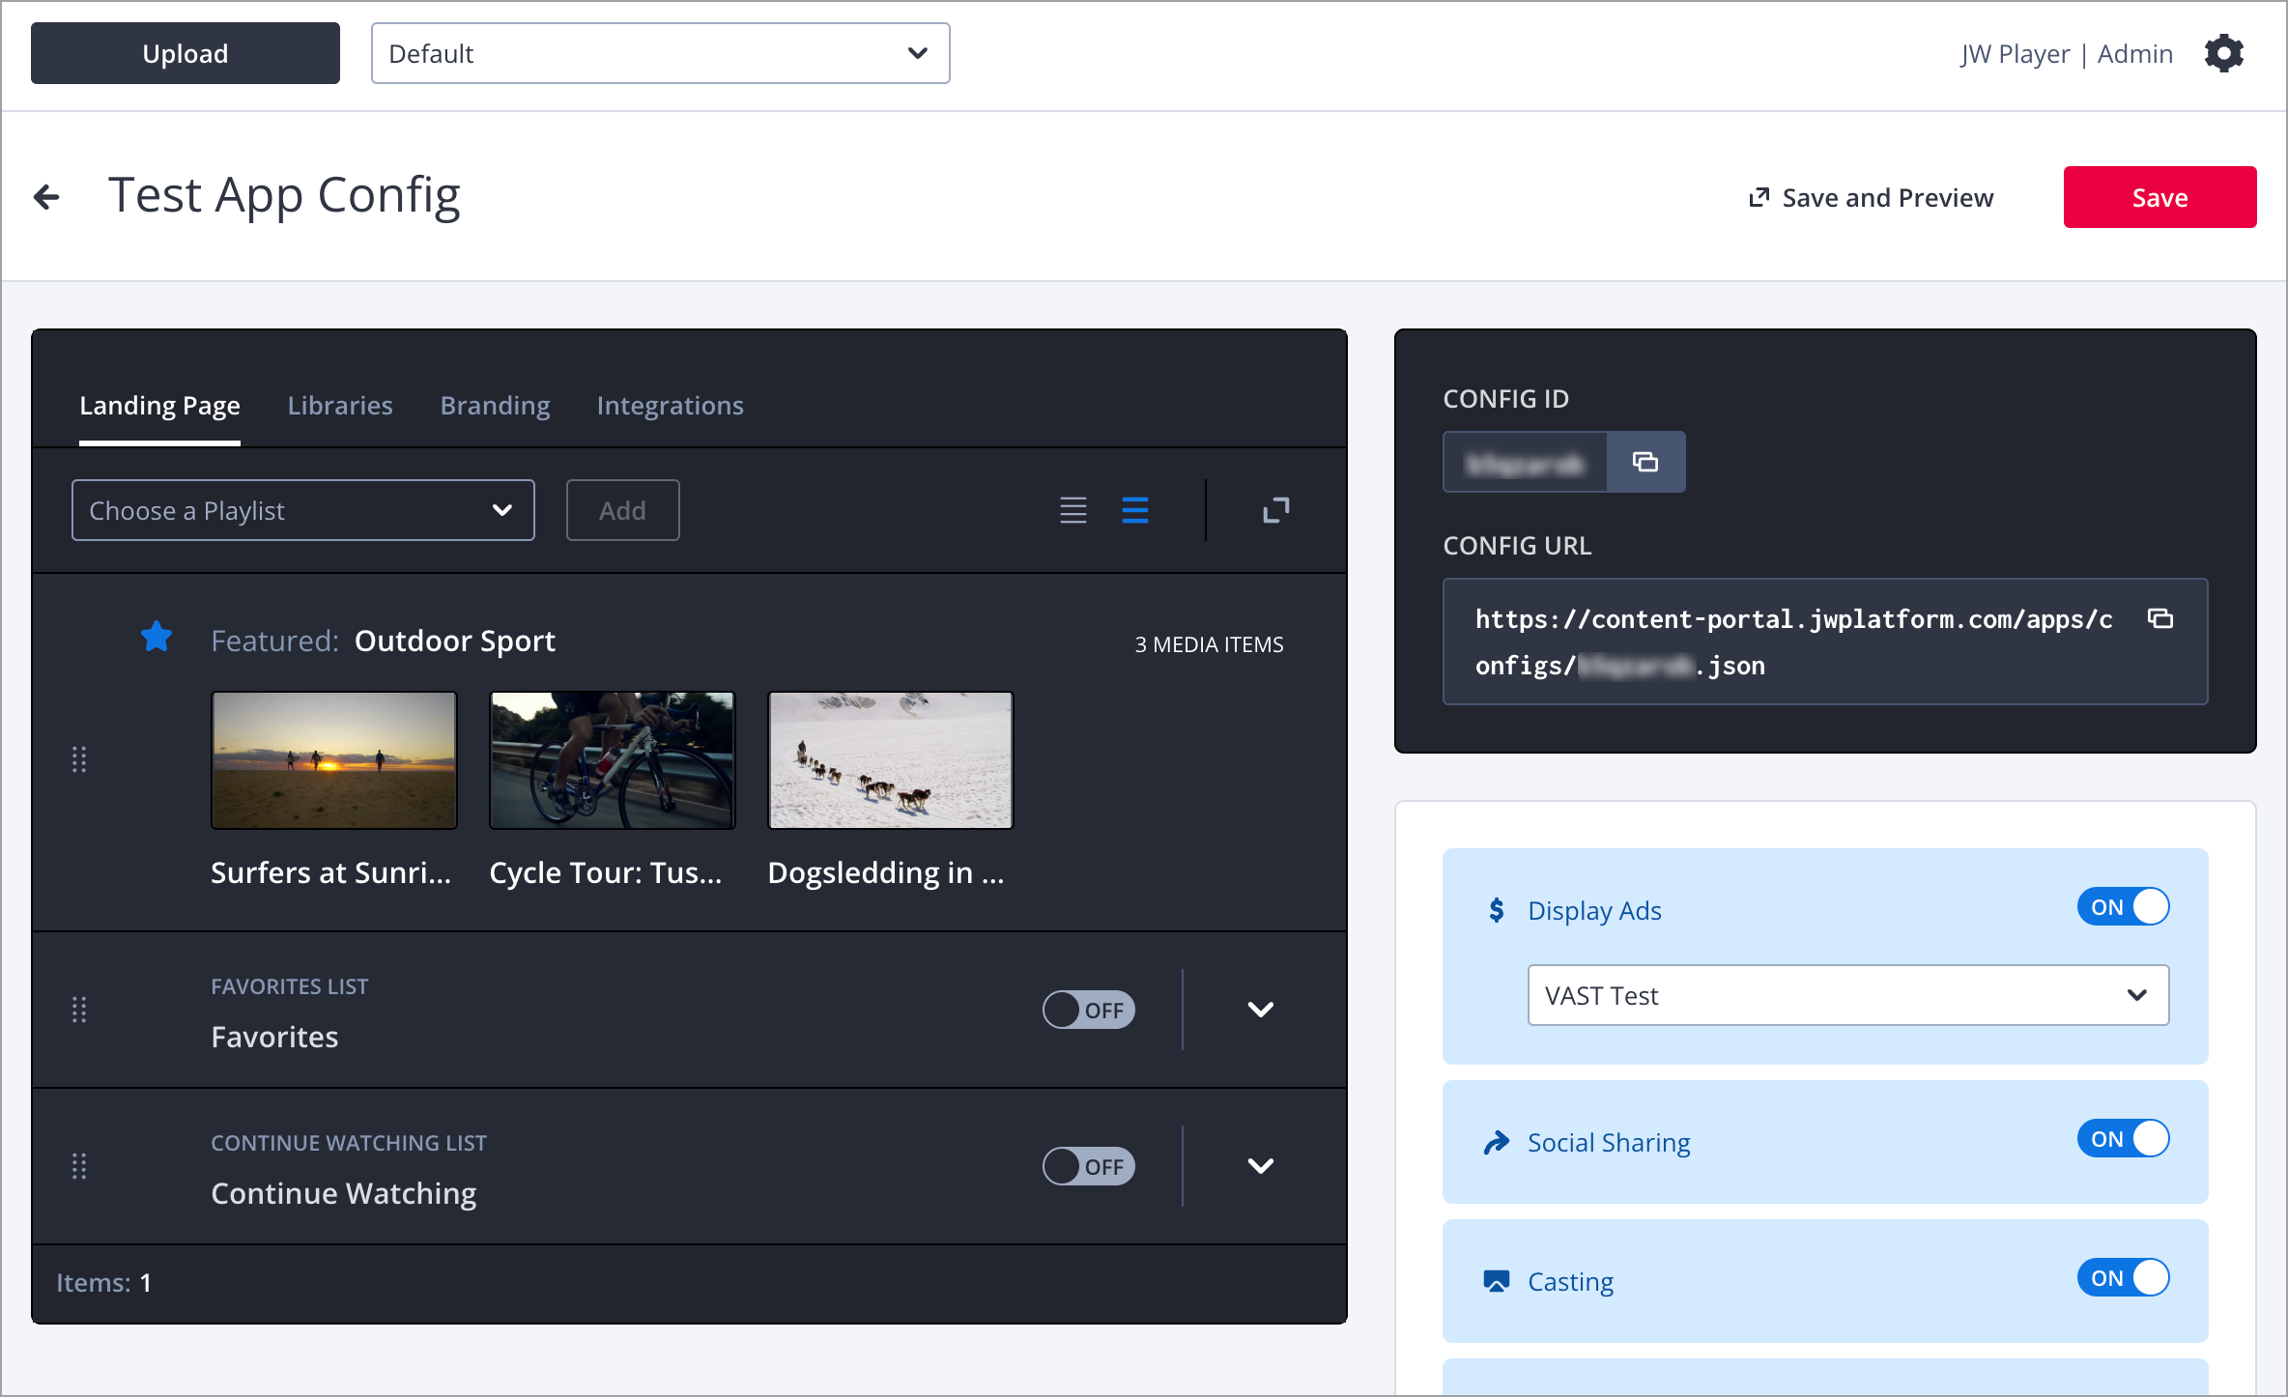This screenshot has height=1397, width=2288.
Task: Enable the Continue Watching toggle
Action: [x=1088, y=1166]
